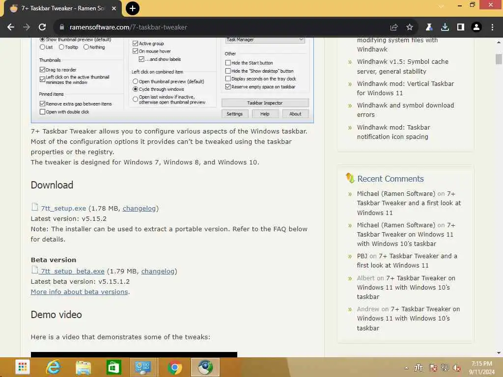This screenshot has height=377, width=503.
Task: Open the taskbar clock showing 7:15 PM
Action: pyautogui.click(x=481, y=368)
